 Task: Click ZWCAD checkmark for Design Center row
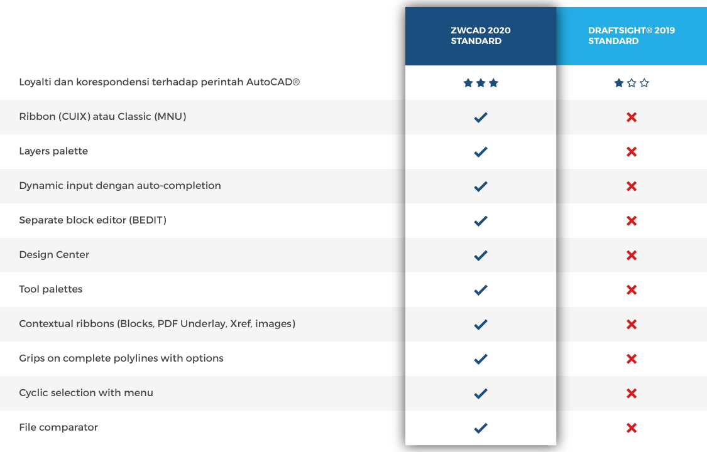tap(481, 256)
